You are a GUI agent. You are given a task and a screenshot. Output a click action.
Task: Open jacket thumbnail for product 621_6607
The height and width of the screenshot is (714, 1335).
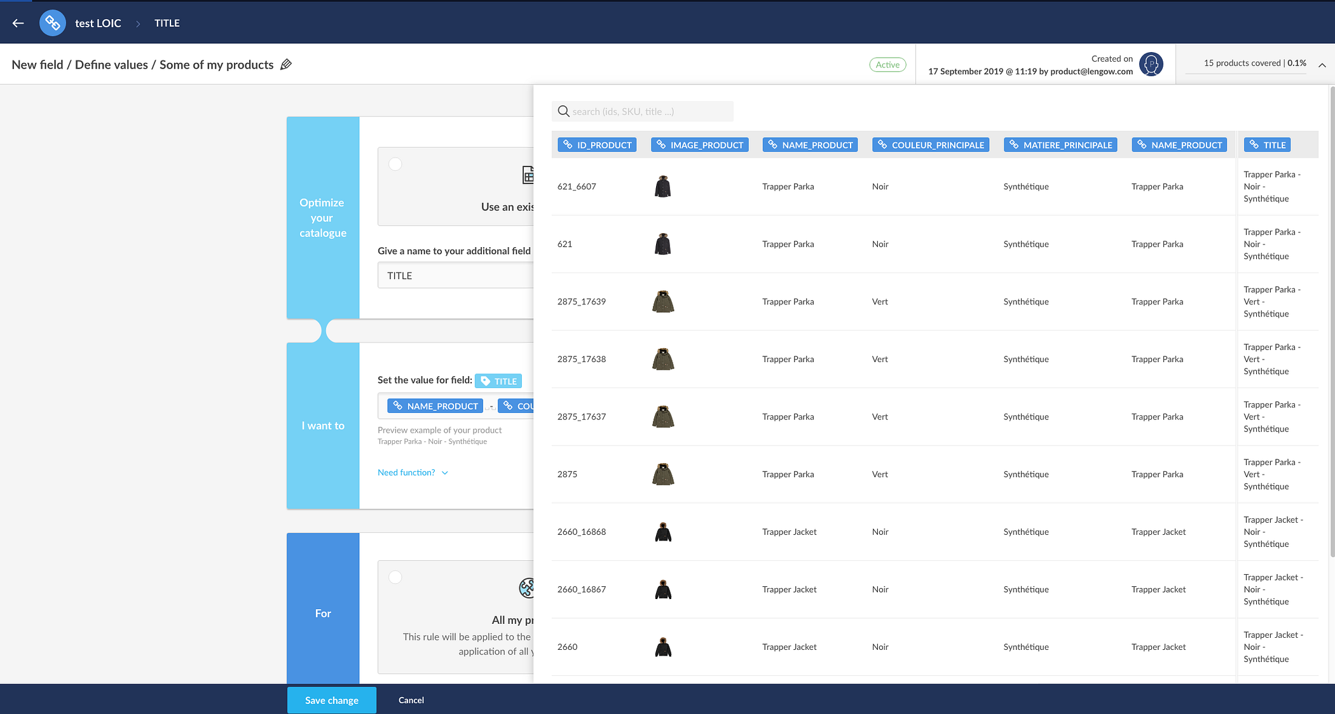click(x=662, y=187)
